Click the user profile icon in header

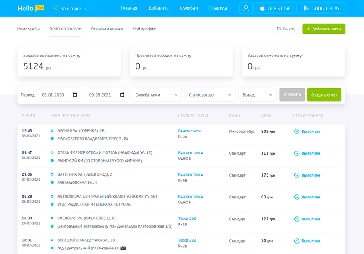pyautogui.click(x=246, y=8)
